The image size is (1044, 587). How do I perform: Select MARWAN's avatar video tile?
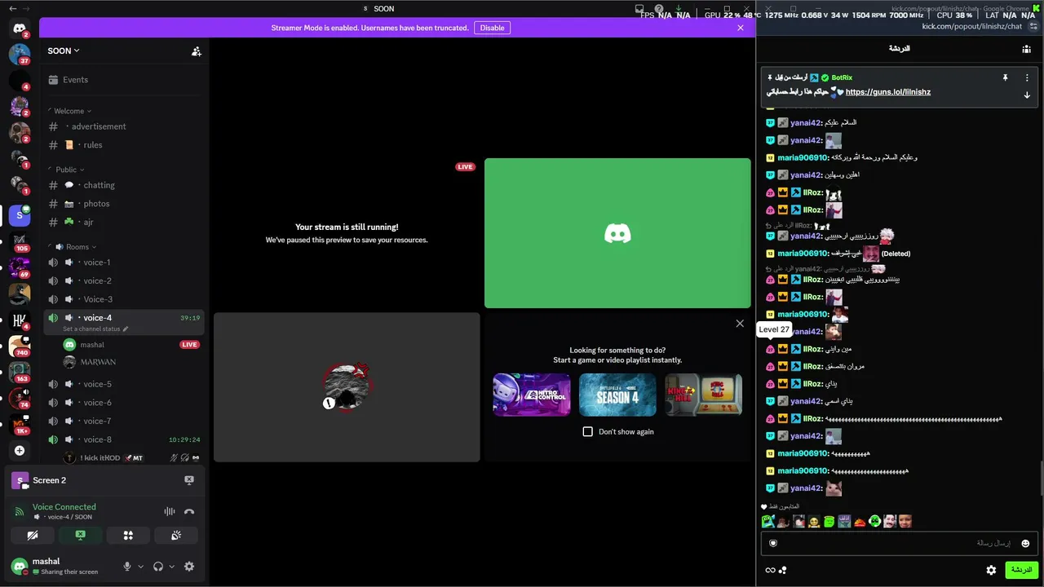point(347,387)
